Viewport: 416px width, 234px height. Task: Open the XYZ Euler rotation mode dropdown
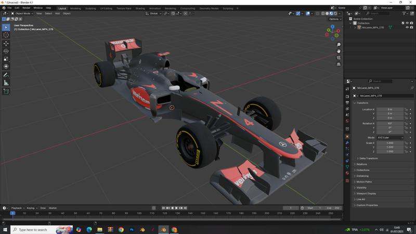[390, 137]
